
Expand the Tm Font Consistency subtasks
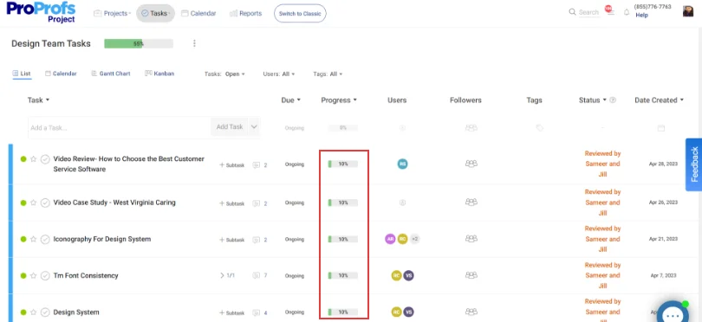coord(227,275)
